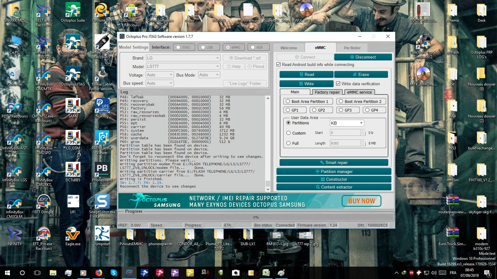
Task: Click the Read button
Action: (x=306, y=74)
